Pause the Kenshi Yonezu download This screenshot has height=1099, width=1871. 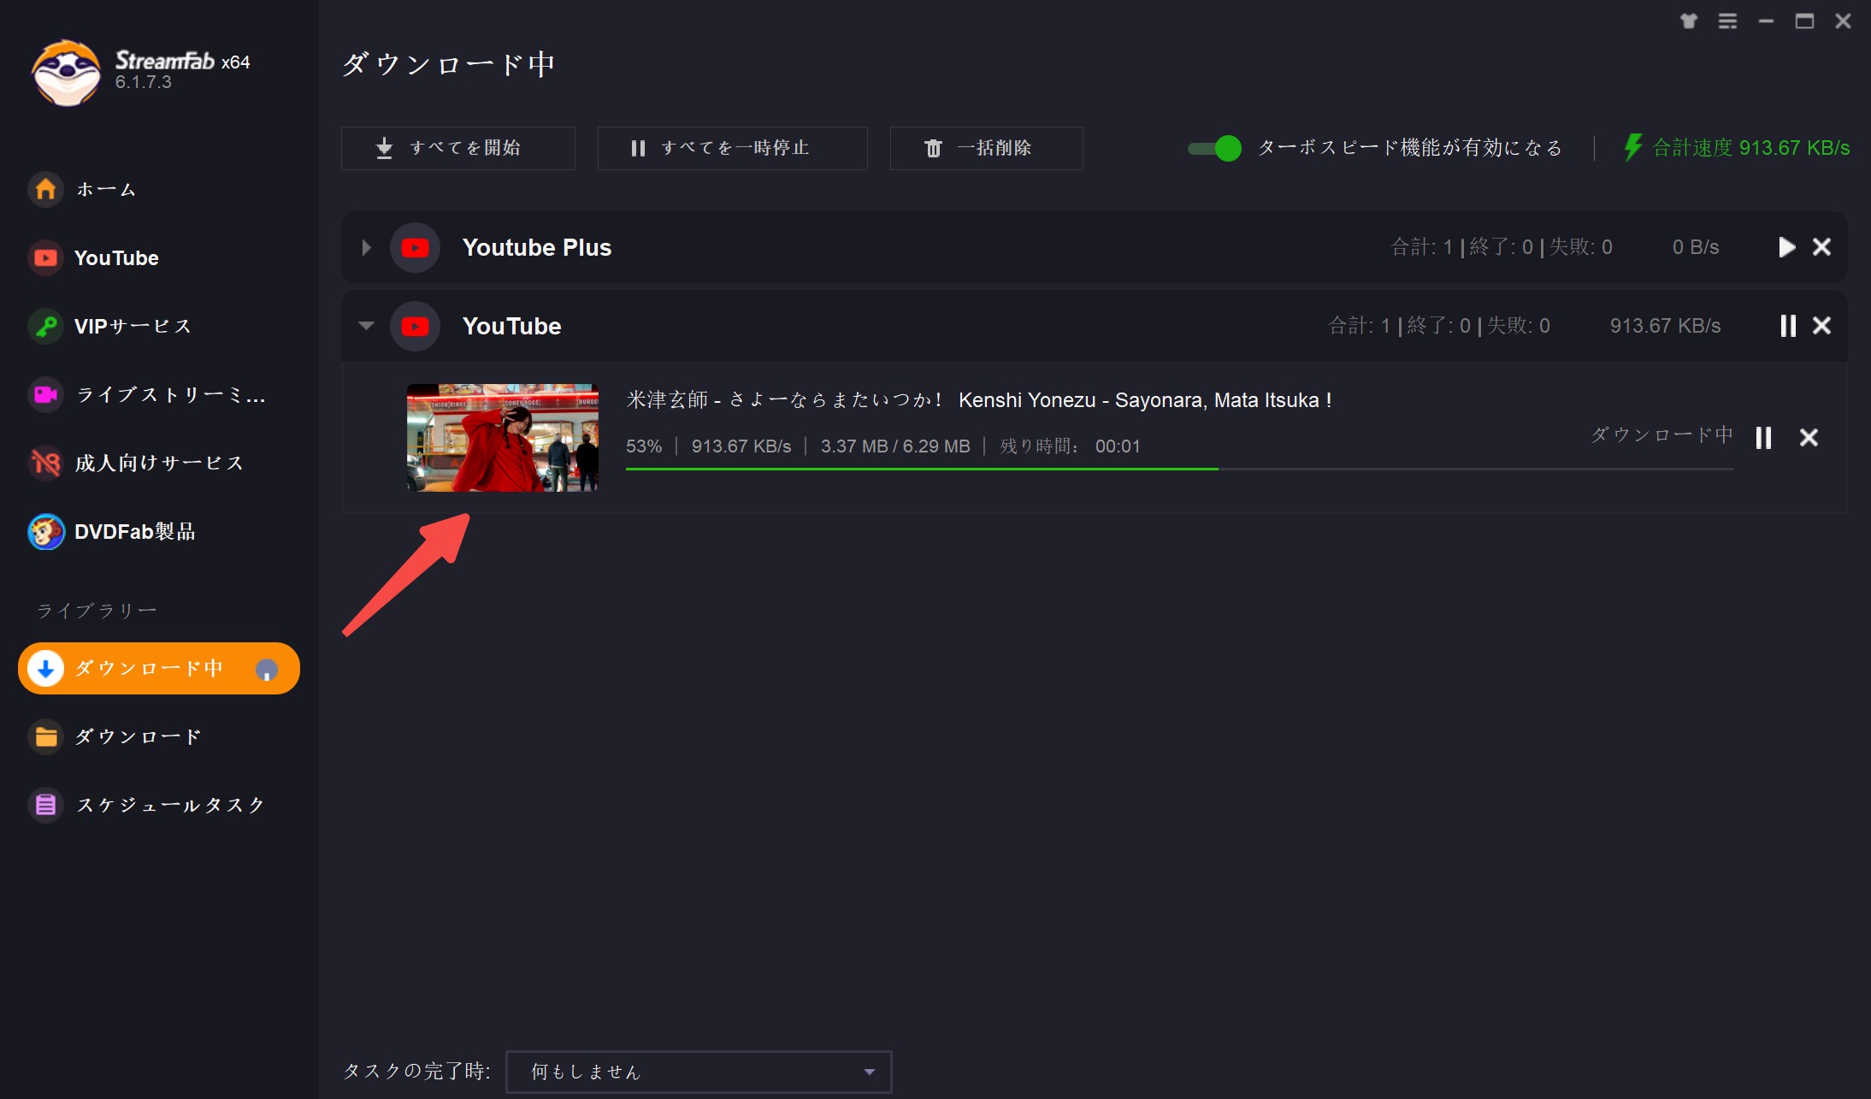1763,438
